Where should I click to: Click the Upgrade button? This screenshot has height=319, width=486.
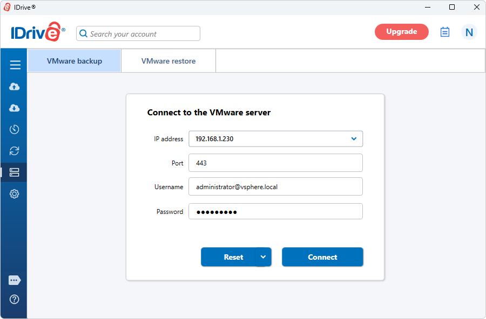click(x=401, y=32)
